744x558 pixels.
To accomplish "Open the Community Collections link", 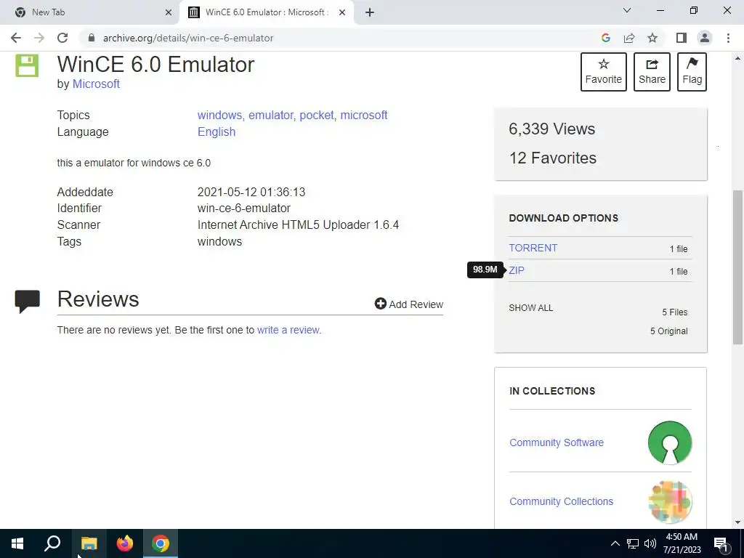I will (x=562, y=501).
